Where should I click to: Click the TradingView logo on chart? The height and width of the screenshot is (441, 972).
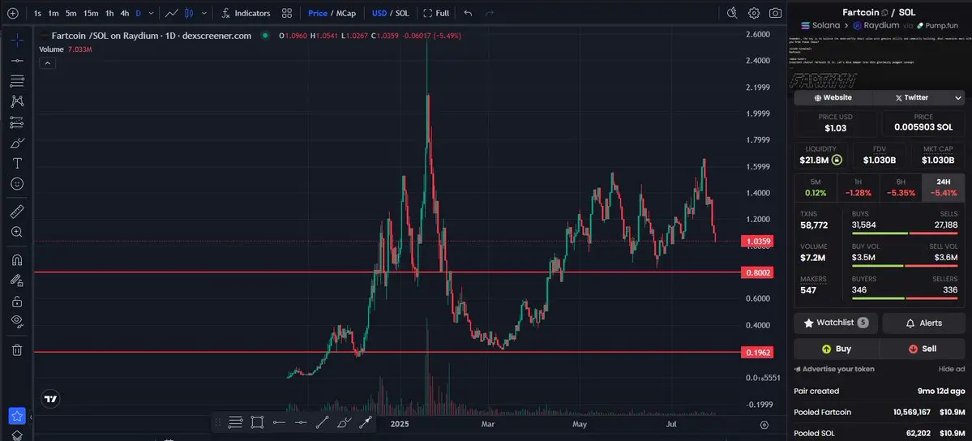(x=50, y=399)
